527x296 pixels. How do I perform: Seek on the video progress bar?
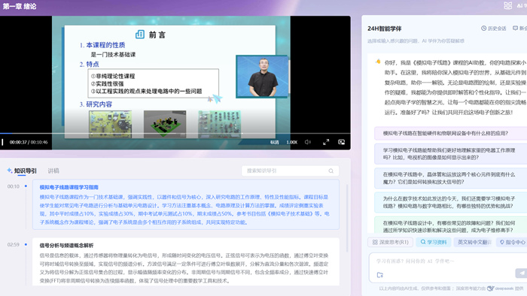(x=175, y=134)
